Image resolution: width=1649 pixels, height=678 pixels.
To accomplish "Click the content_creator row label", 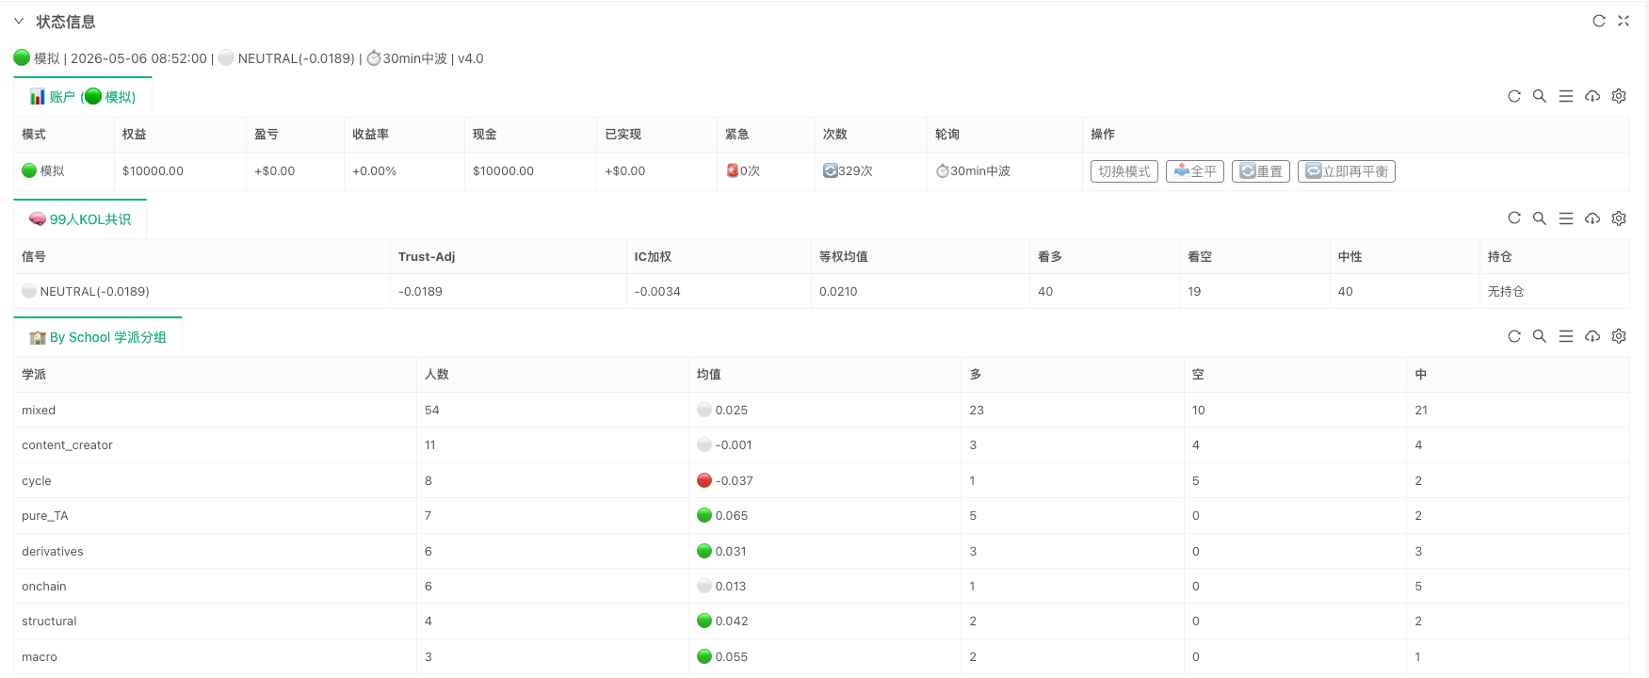I will 67,445.
